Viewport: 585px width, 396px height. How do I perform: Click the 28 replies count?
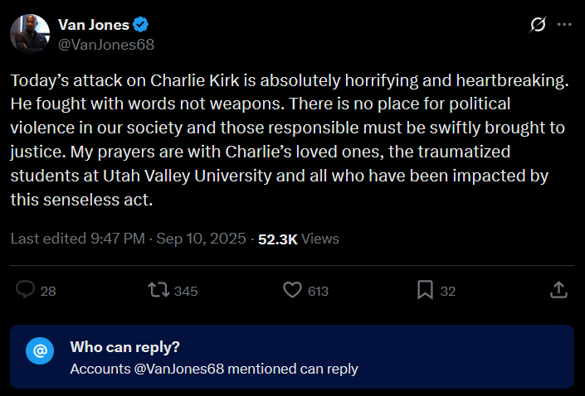click(48, 291)
